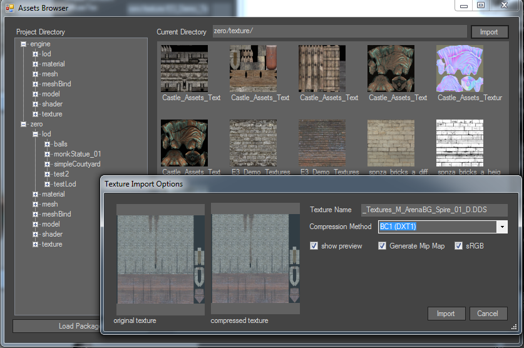The height and width of the screenshot is (348, 524).
Task: Toggle the show preview checkbox
Action: coord(314,246)
